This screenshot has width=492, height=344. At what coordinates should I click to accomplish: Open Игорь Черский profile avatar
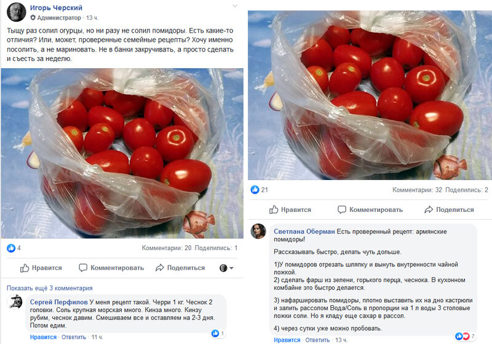click(17, 12)
